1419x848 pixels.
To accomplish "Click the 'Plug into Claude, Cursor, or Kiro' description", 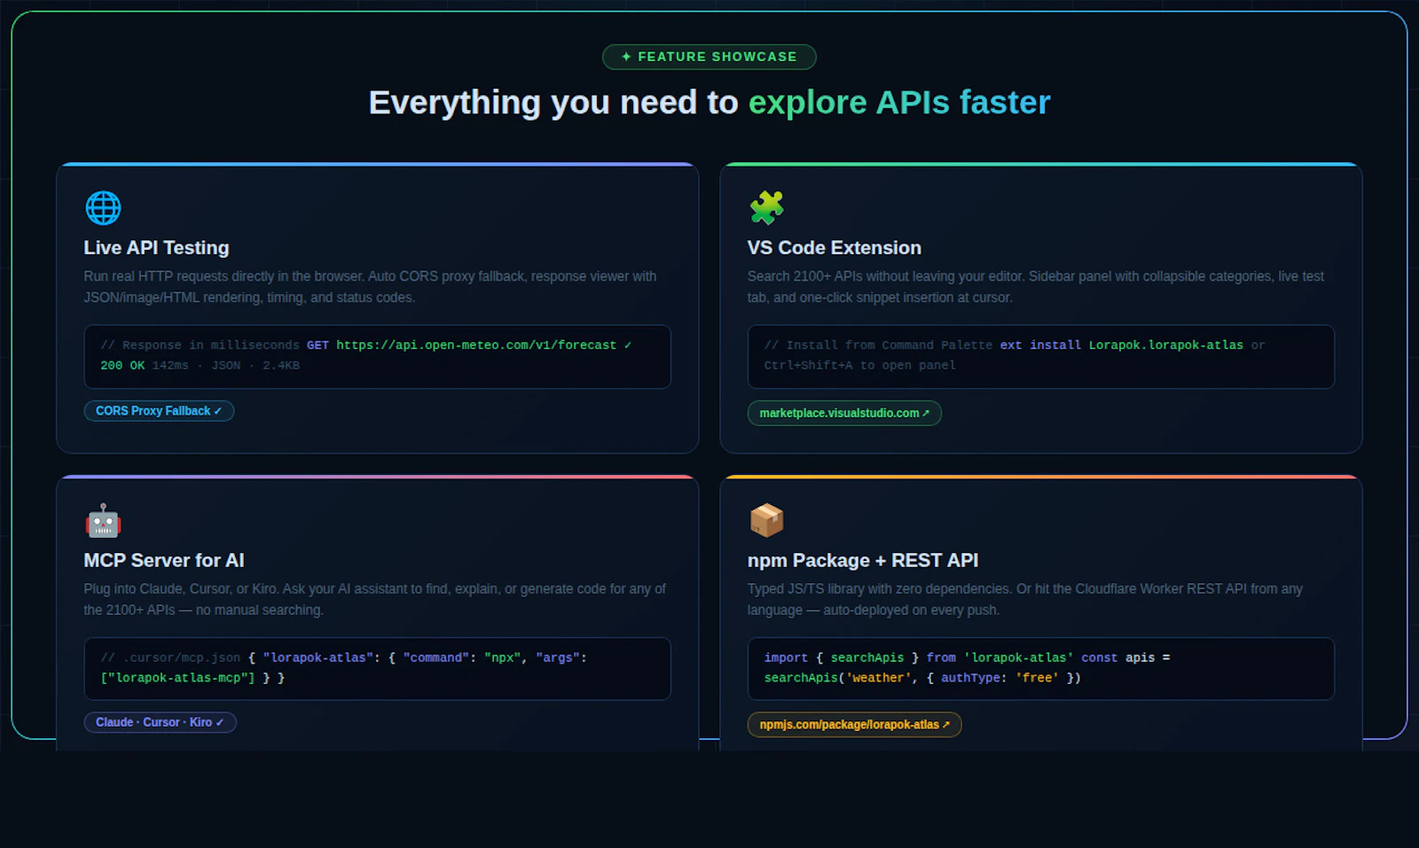I will (375, 600).
